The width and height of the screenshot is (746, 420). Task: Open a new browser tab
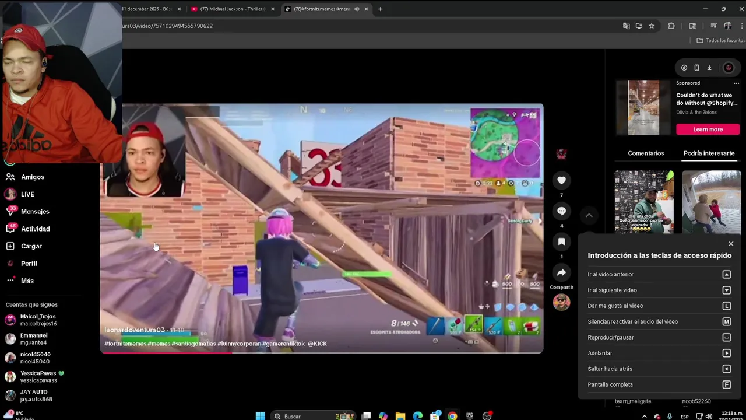click(380, 9)
